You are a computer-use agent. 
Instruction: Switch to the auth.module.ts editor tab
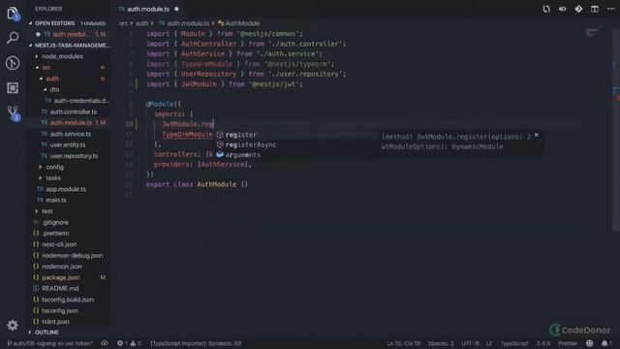coord(148,9)
